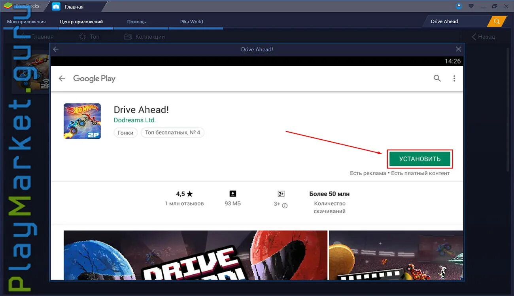
Task: Restore the BlueStacks window size
Action: [x=495, y=6]
